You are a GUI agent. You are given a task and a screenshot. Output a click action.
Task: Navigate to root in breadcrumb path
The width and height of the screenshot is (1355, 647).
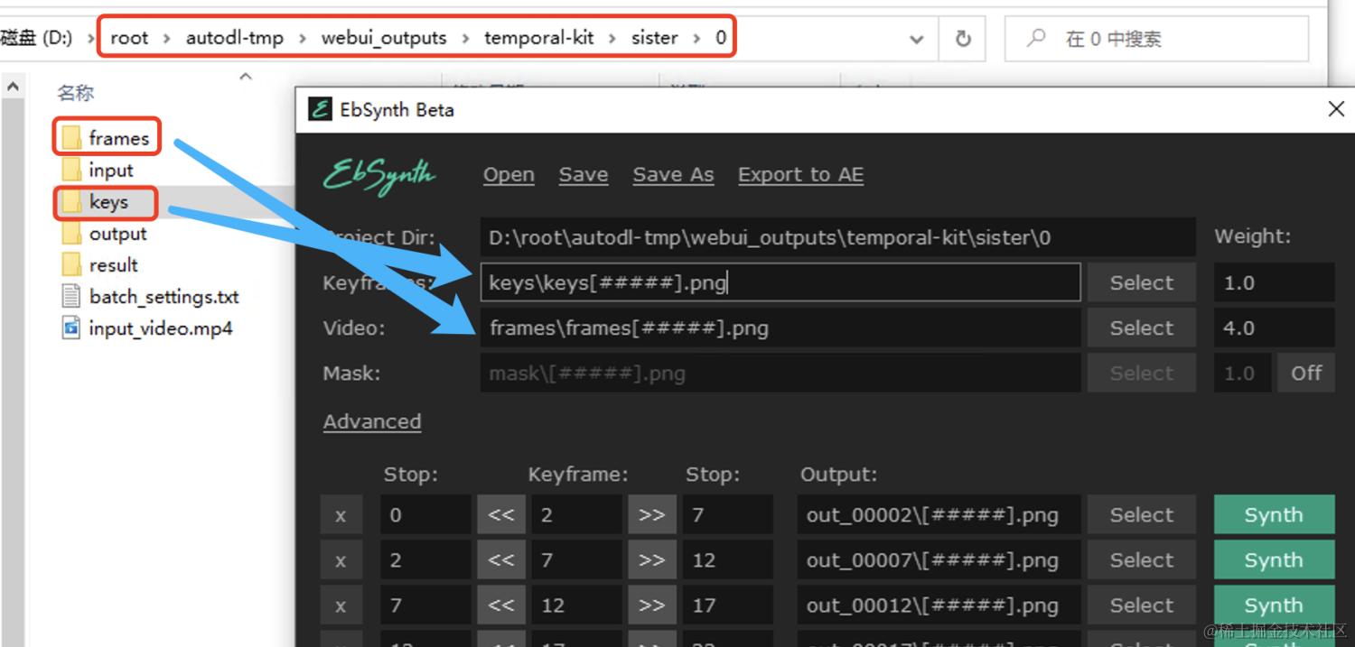[x=129, y=38]
